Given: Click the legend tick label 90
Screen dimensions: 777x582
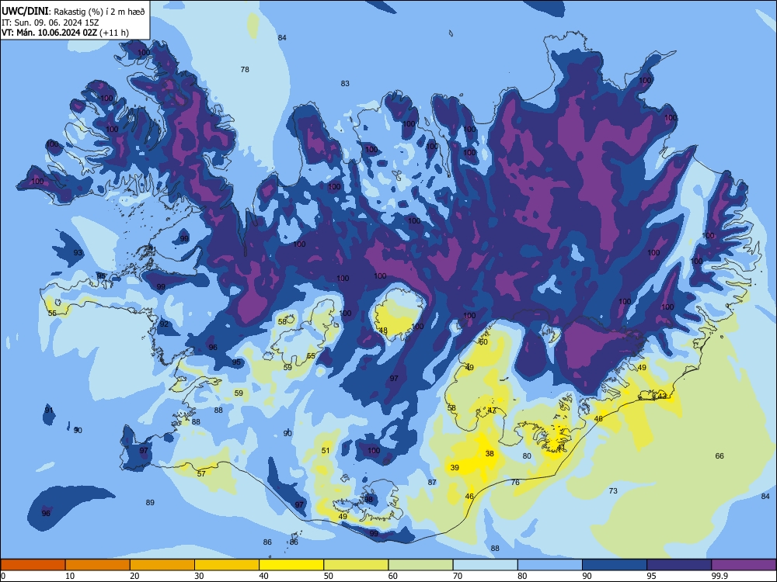Looking at the screenshot, I should coord(587,576).
